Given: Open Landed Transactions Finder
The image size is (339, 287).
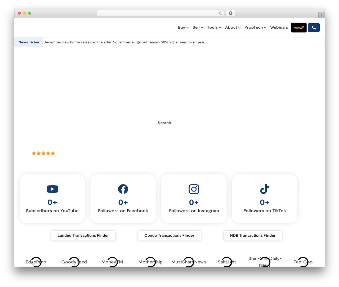Looking at the screenshot, I should (83, 236).
